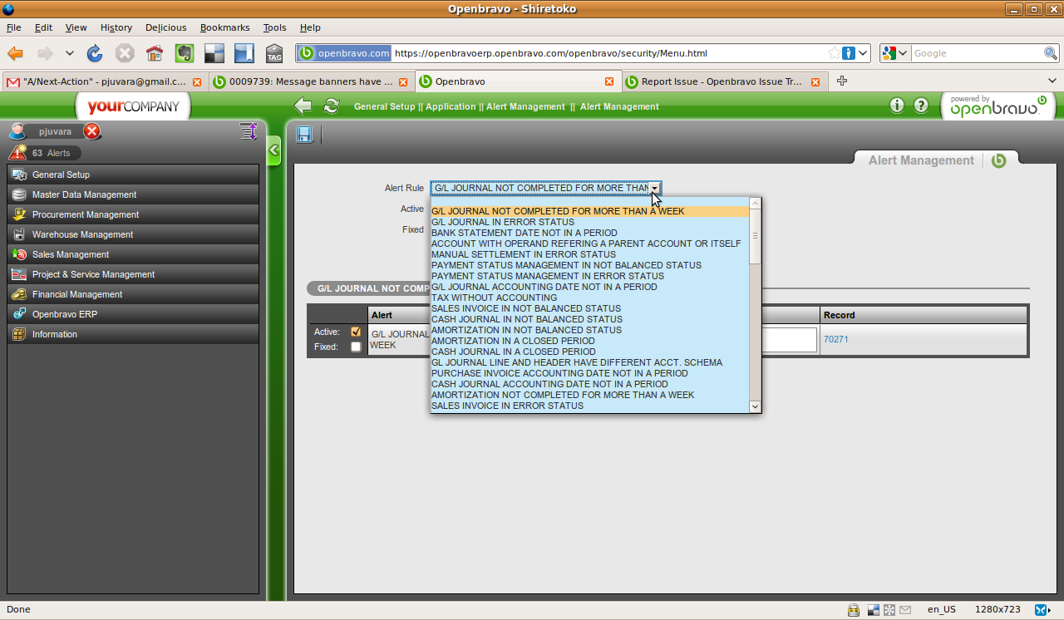Viewport: 1064px width, 620px height.
Task: Click the blue bookmark-ribbon toolbar icon
Action: [x=244, y=53]
